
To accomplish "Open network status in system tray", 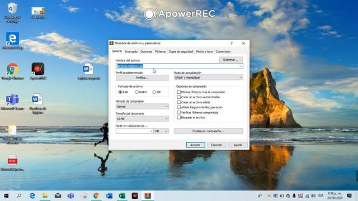I will pyautogui.click(x=307, y=196).
